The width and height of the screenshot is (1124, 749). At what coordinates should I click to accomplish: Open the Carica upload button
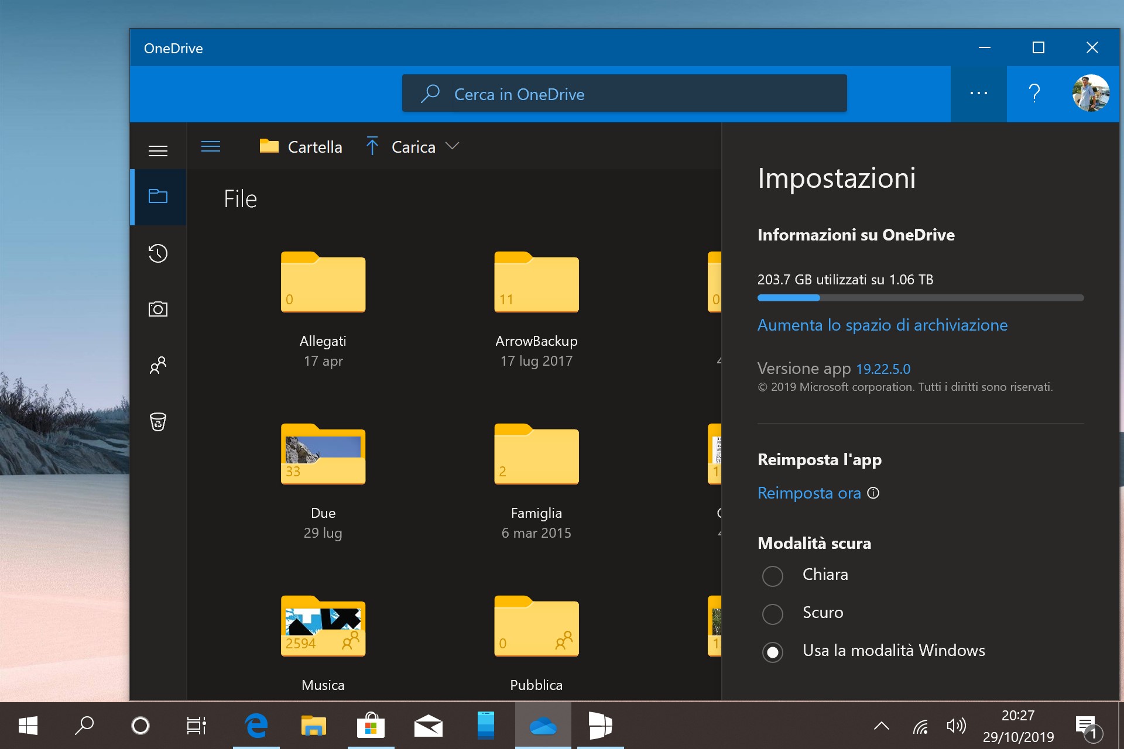click(x=400, y=147)
